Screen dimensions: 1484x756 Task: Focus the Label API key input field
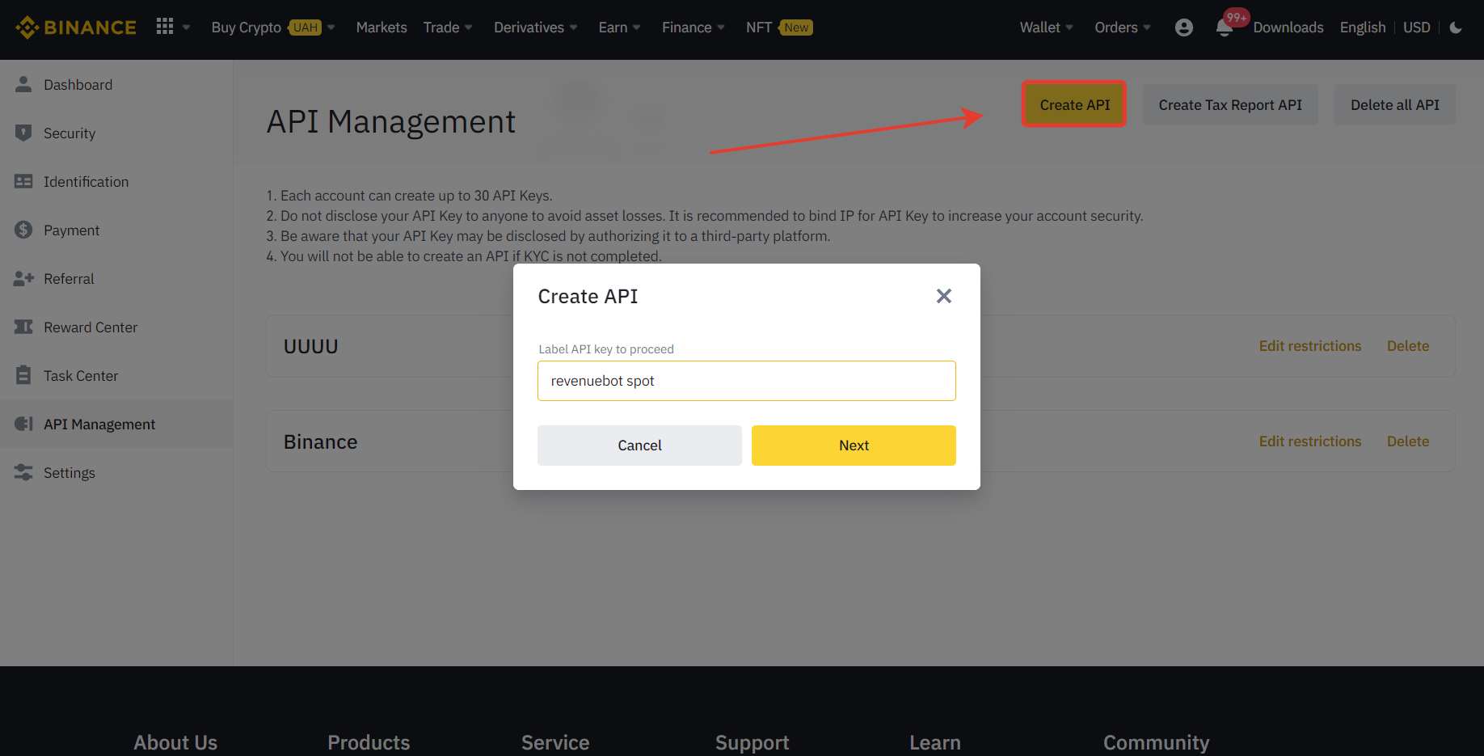pyautogui.click(x=747, y=381)
